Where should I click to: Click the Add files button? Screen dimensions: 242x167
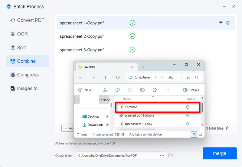point(68,128)
